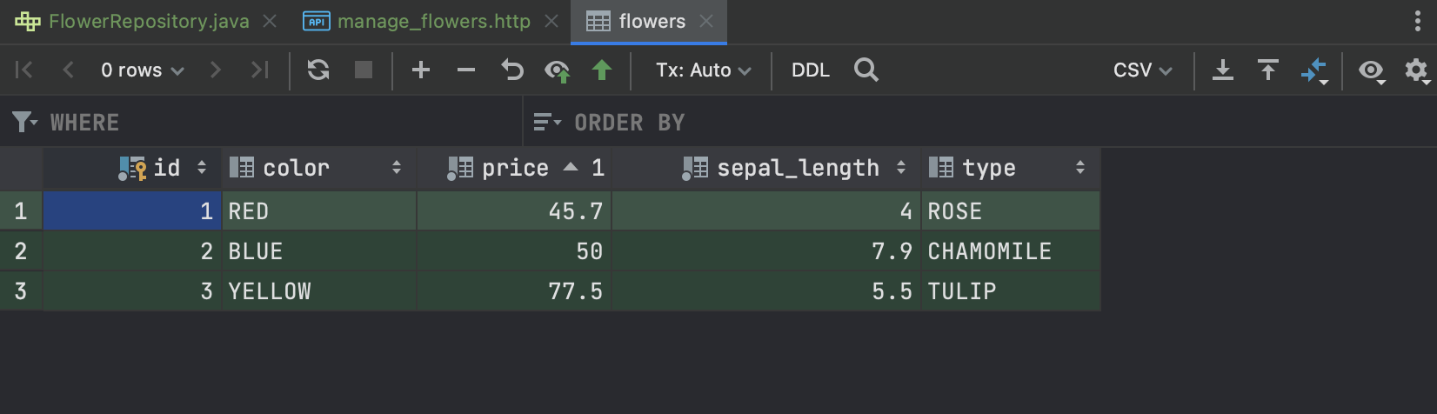Toggle sort order on the price column
Image resolution: width=1437 pixels, height=414 pixels.
(571, 168)
